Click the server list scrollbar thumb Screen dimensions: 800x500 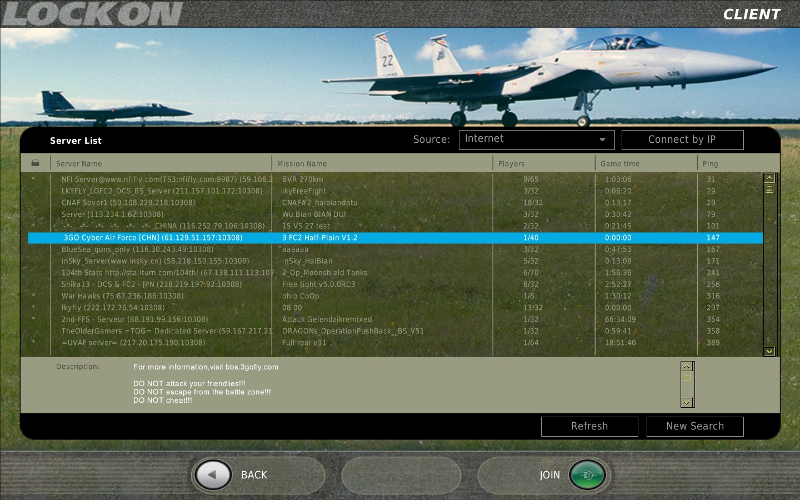pos(769,189)
